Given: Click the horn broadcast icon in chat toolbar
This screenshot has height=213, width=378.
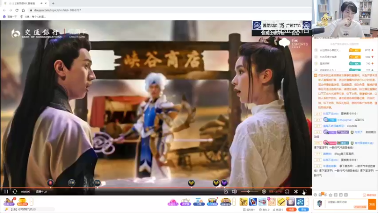Looking at the screenshot, I should pos(326,195).
